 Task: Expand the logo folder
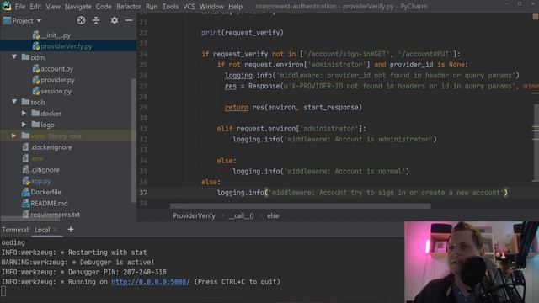tap(24, 125)
